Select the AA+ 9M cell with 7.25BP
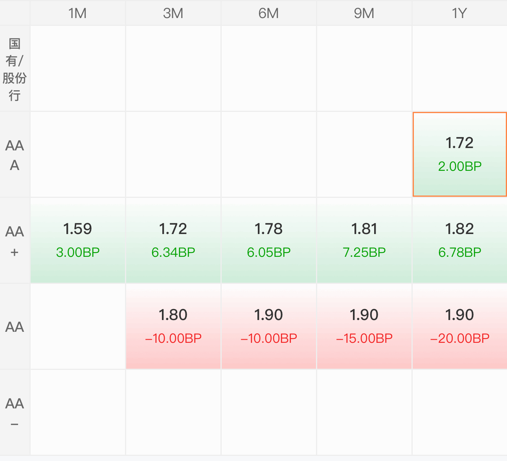 coord(364,240)
